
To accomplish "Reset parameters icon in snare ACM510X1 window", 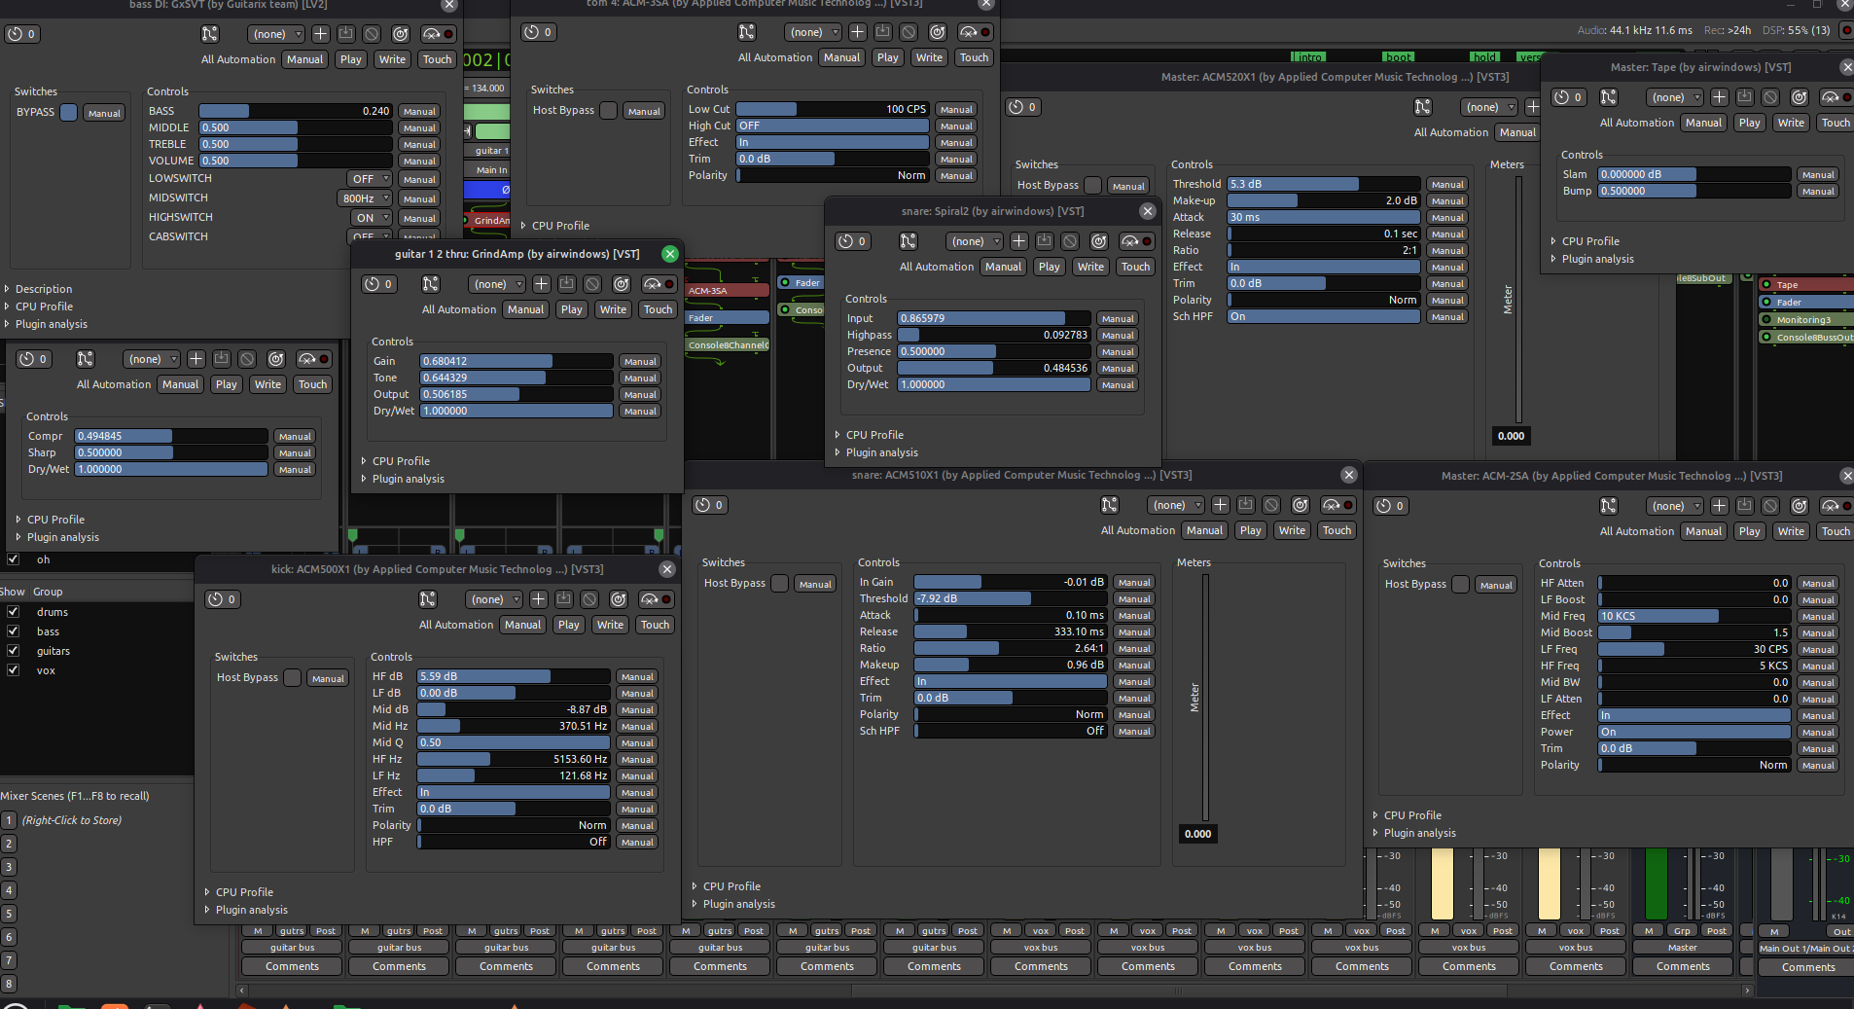I will pos(1301,505).
